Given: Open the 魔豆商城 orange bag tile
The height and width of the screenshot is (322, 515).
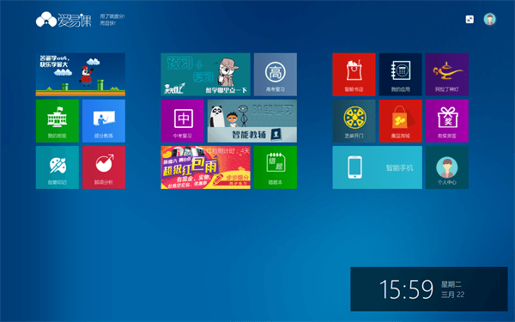Looking at the screenshot, I should coord(400,121).
